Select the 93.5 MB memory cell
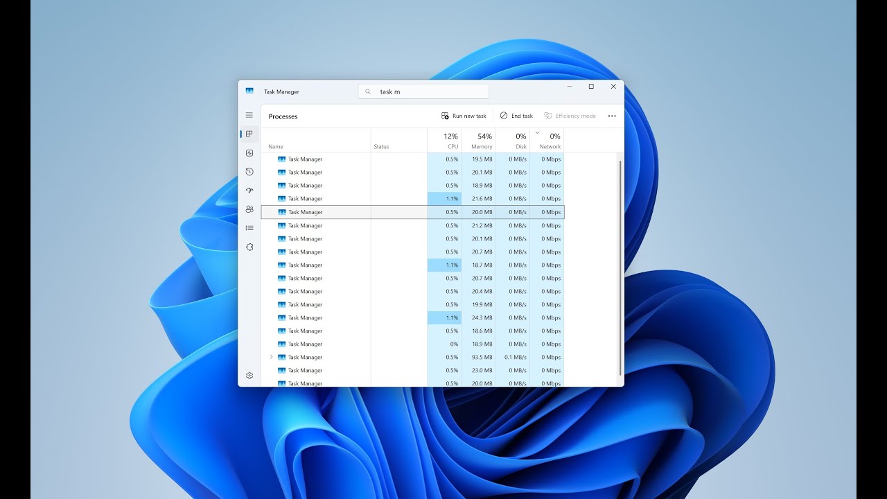887x499 pixels. [x=478, y=357]
